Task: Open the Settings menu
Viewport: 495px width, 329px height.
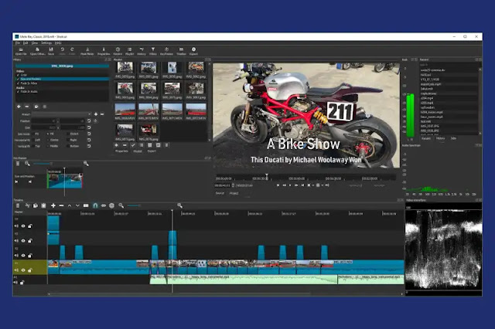Action: (46, 42)
